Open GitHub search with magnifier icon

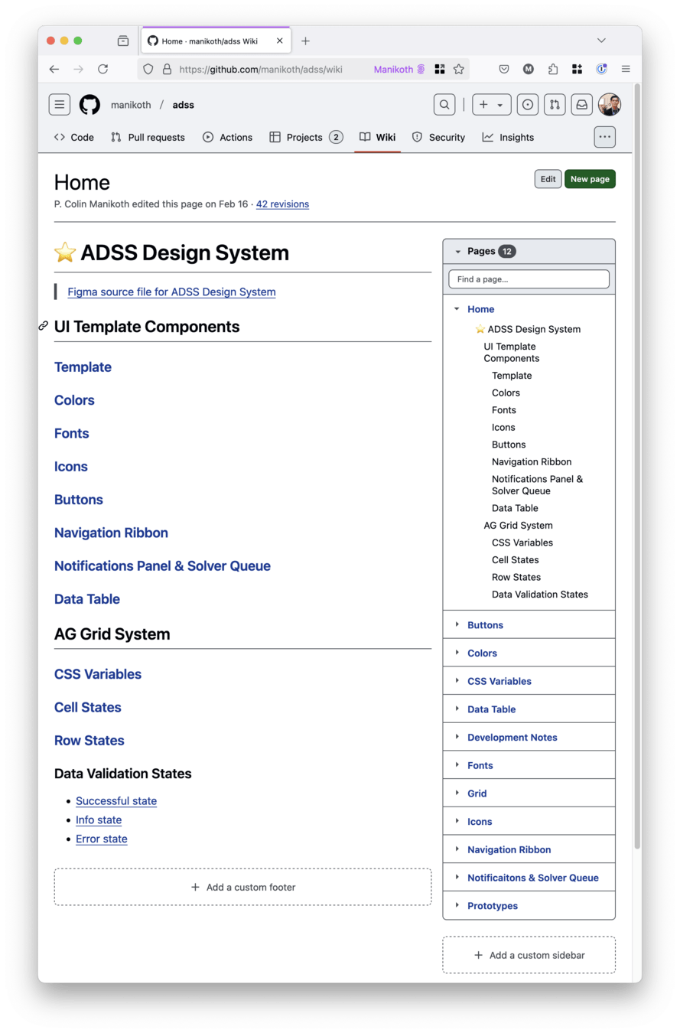[444, 105]
